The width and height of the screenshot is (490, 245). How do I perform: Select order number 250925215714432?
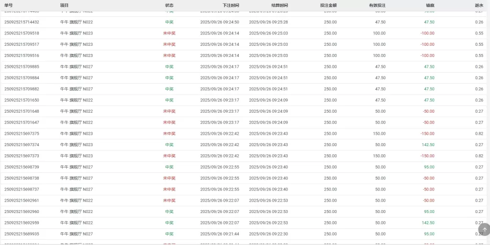click(22, 22)
